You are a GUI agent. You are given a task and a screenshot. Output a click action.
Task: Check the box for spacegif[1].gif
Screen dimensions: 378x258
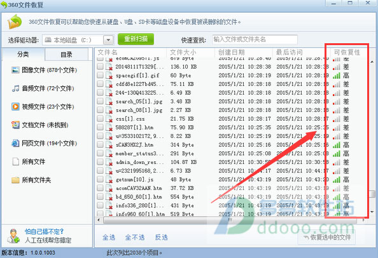pyautogui.click(x=100, y=75)
